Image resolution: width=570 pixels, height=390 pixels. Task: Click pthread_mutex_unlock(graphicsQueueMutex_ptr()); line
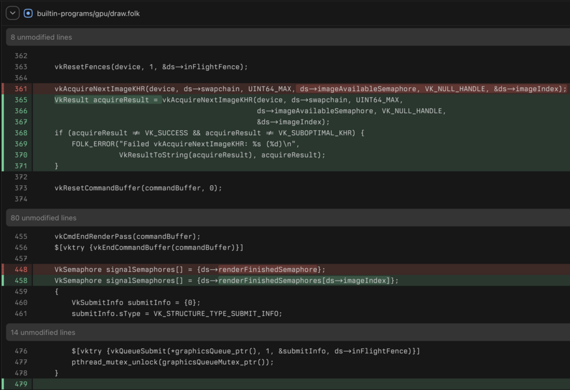coord(172,362)
